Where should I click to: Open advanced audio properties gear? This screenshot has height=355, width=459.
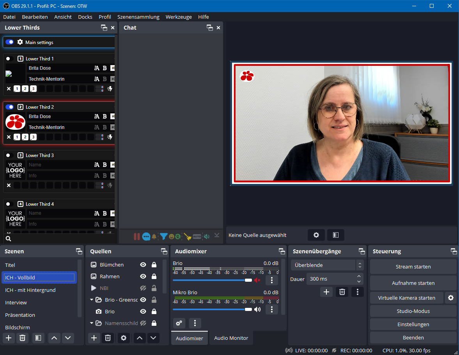pos(179,323)
